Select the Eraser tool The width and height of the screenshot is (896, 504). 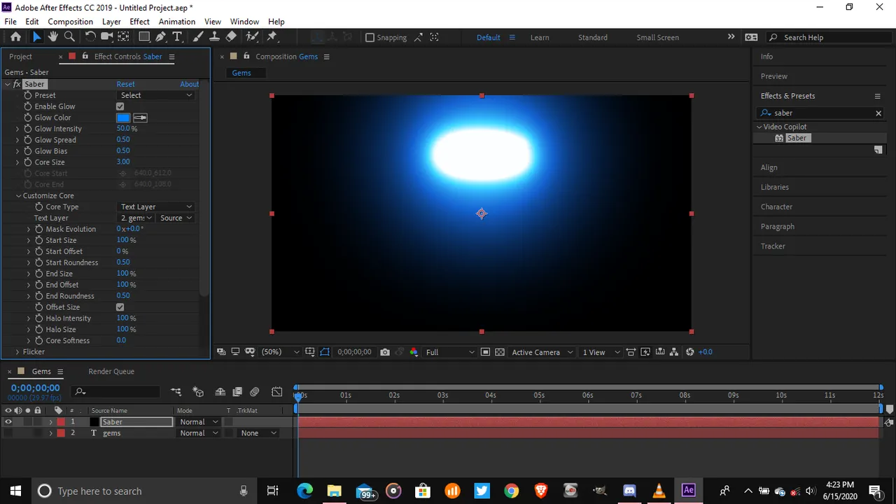(231, 37)
